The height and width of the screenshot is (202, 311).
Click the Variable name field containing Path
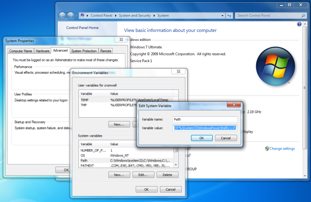(205, 119)
